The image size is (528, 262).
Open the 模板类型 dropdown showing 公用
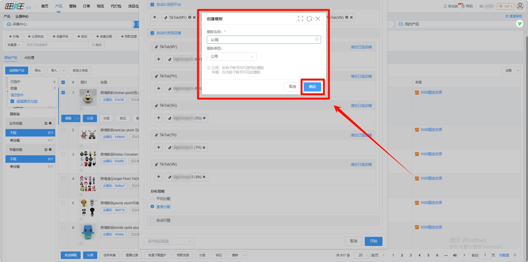(231, 57)
